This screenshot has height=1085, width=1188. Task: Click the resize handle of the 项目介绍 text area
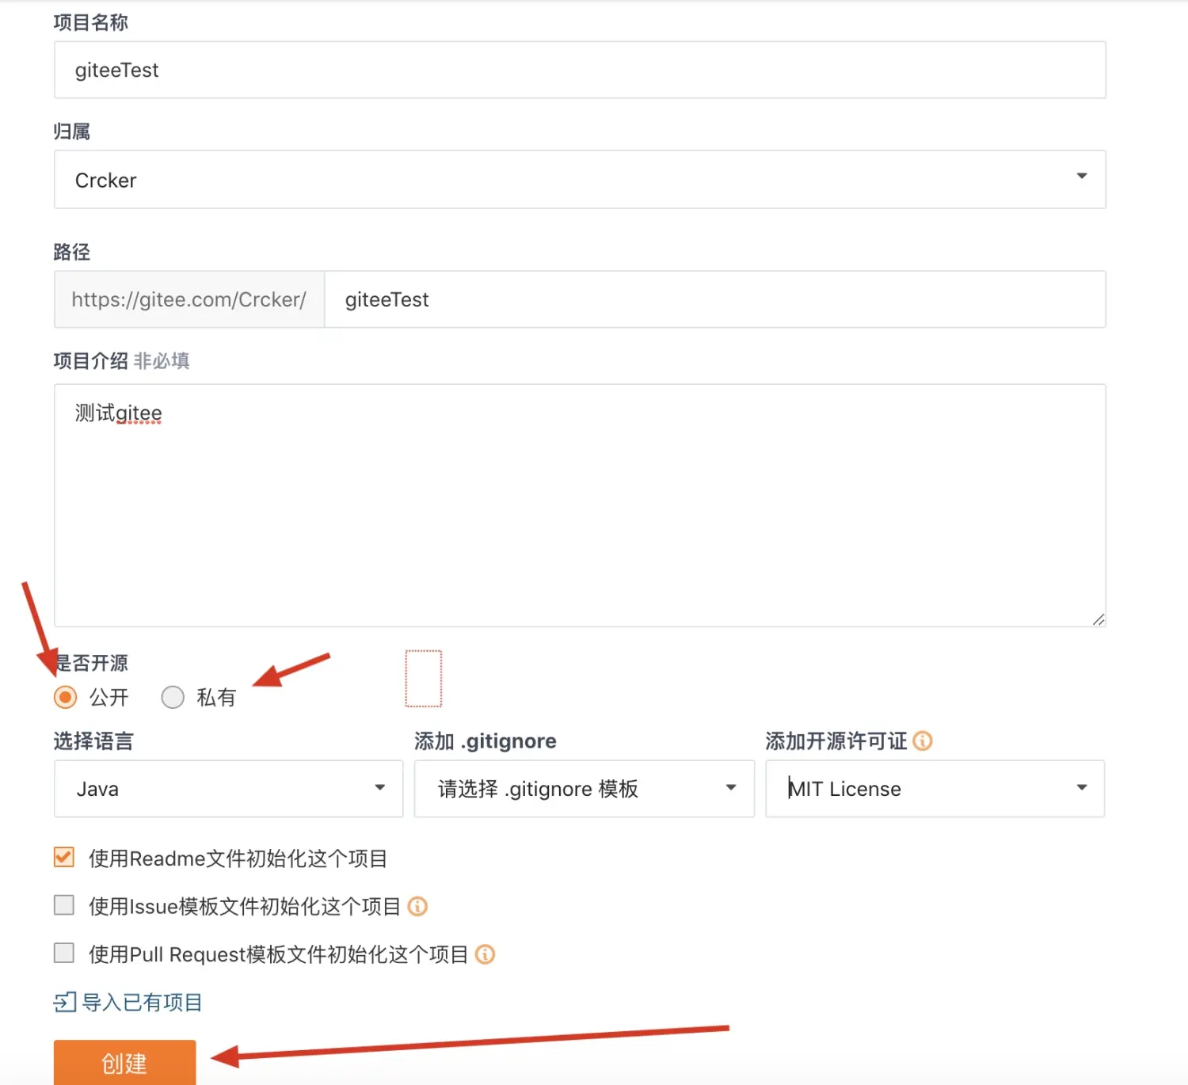pos(1099,619)
